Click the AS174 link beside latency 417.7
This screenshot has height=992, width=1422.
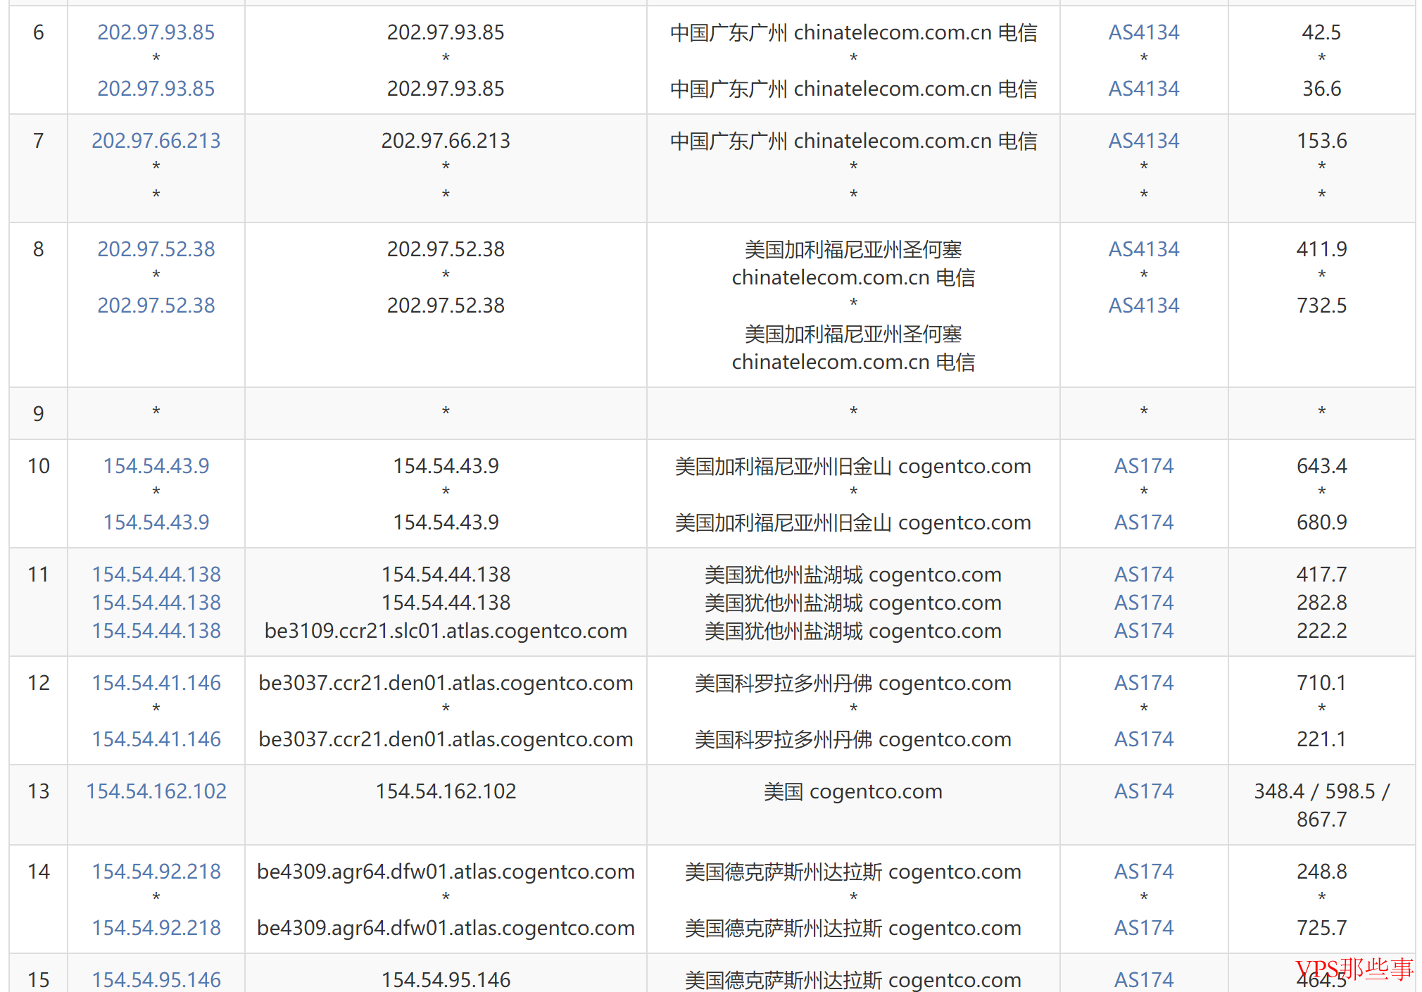[1144, 575]
